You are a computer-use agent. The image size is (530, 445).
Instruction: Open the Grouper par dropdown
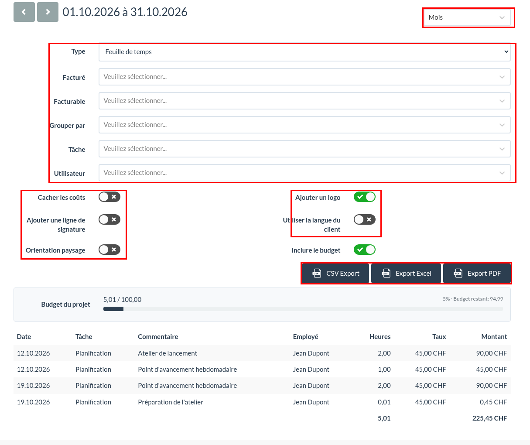(x=304, y=125)
